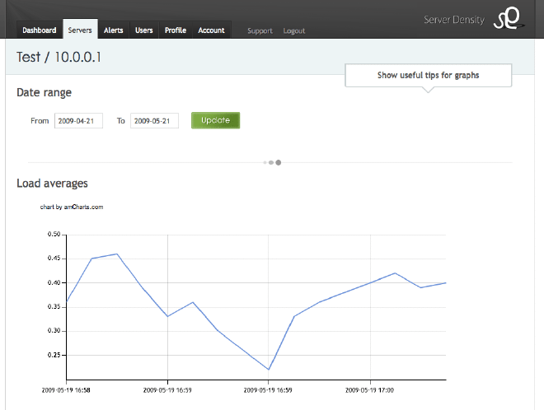
Task: Focus the From date field
Action: tap(78, 121)
